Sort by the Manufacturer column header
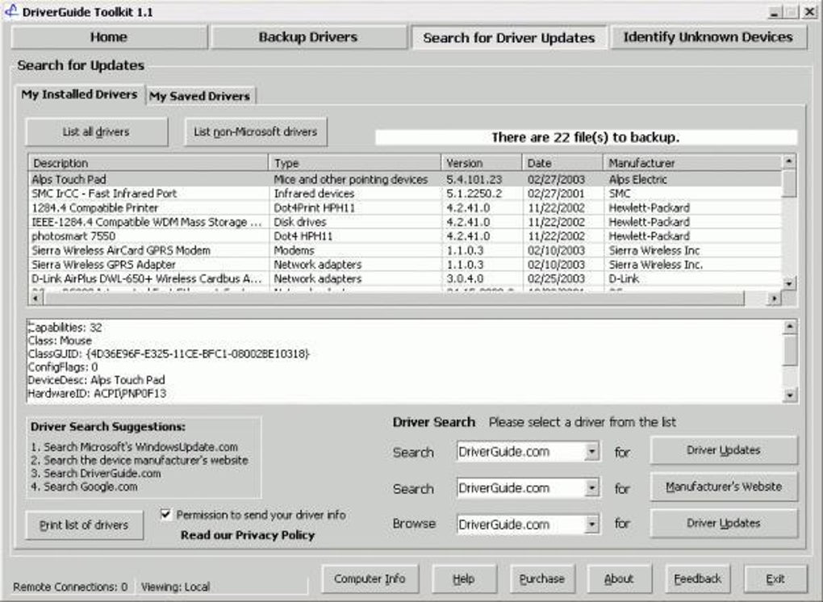This screenshot has height=602, width=823. point(692,163)
